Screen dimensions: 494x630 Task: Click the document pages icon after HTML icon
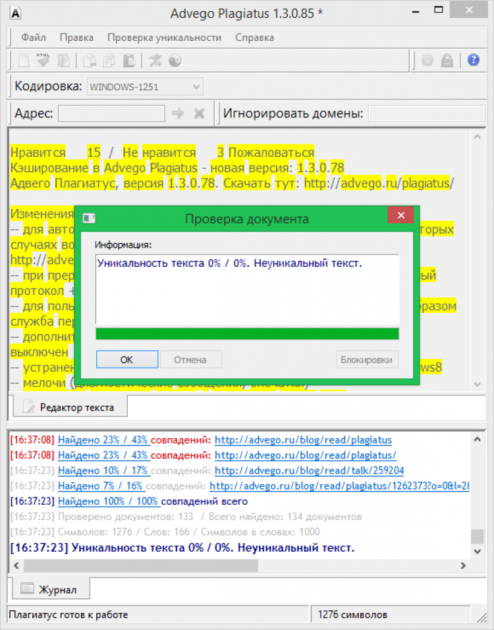coord(63,61)
